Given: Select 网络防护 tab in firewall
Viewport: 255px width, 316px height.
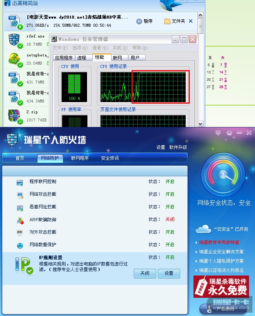Looking at the screenshot, I should [x=50, y=158].
